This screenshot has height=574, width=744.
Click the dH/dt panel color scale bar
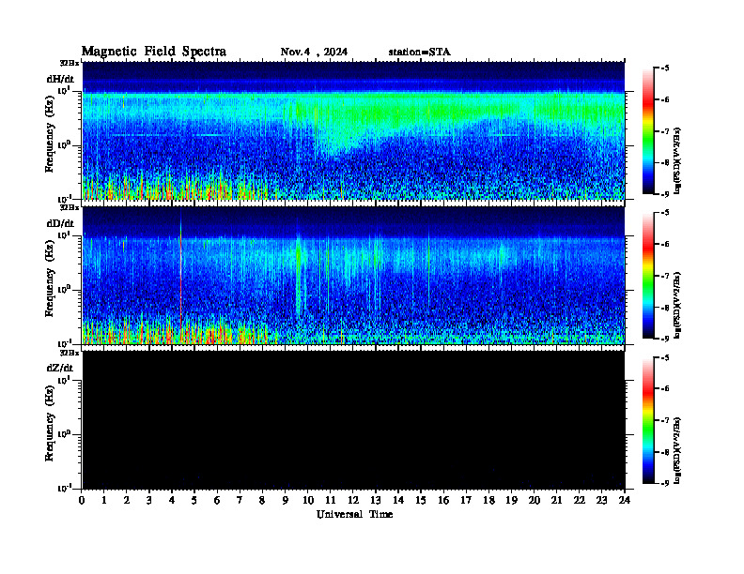pyautogui.click(x=647, y=131)
